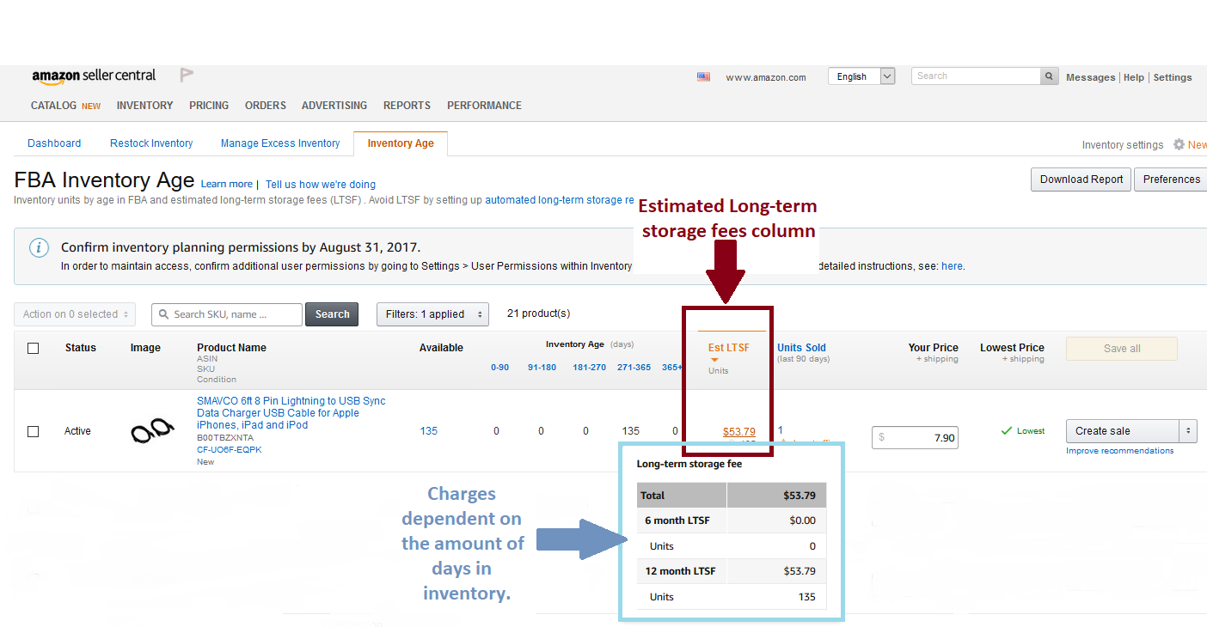Click the $53.79 Est LTSF amount
Screen dimensions: 1207x627
pos(738,432)
